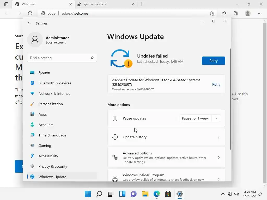267x200 pixels.
Task: Click the Privacy & security shield icon
Action: (32, 166)
